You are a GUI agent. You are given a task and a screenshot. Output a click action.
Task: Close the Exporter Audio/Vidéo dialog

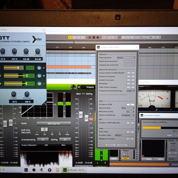click(137, 47)
